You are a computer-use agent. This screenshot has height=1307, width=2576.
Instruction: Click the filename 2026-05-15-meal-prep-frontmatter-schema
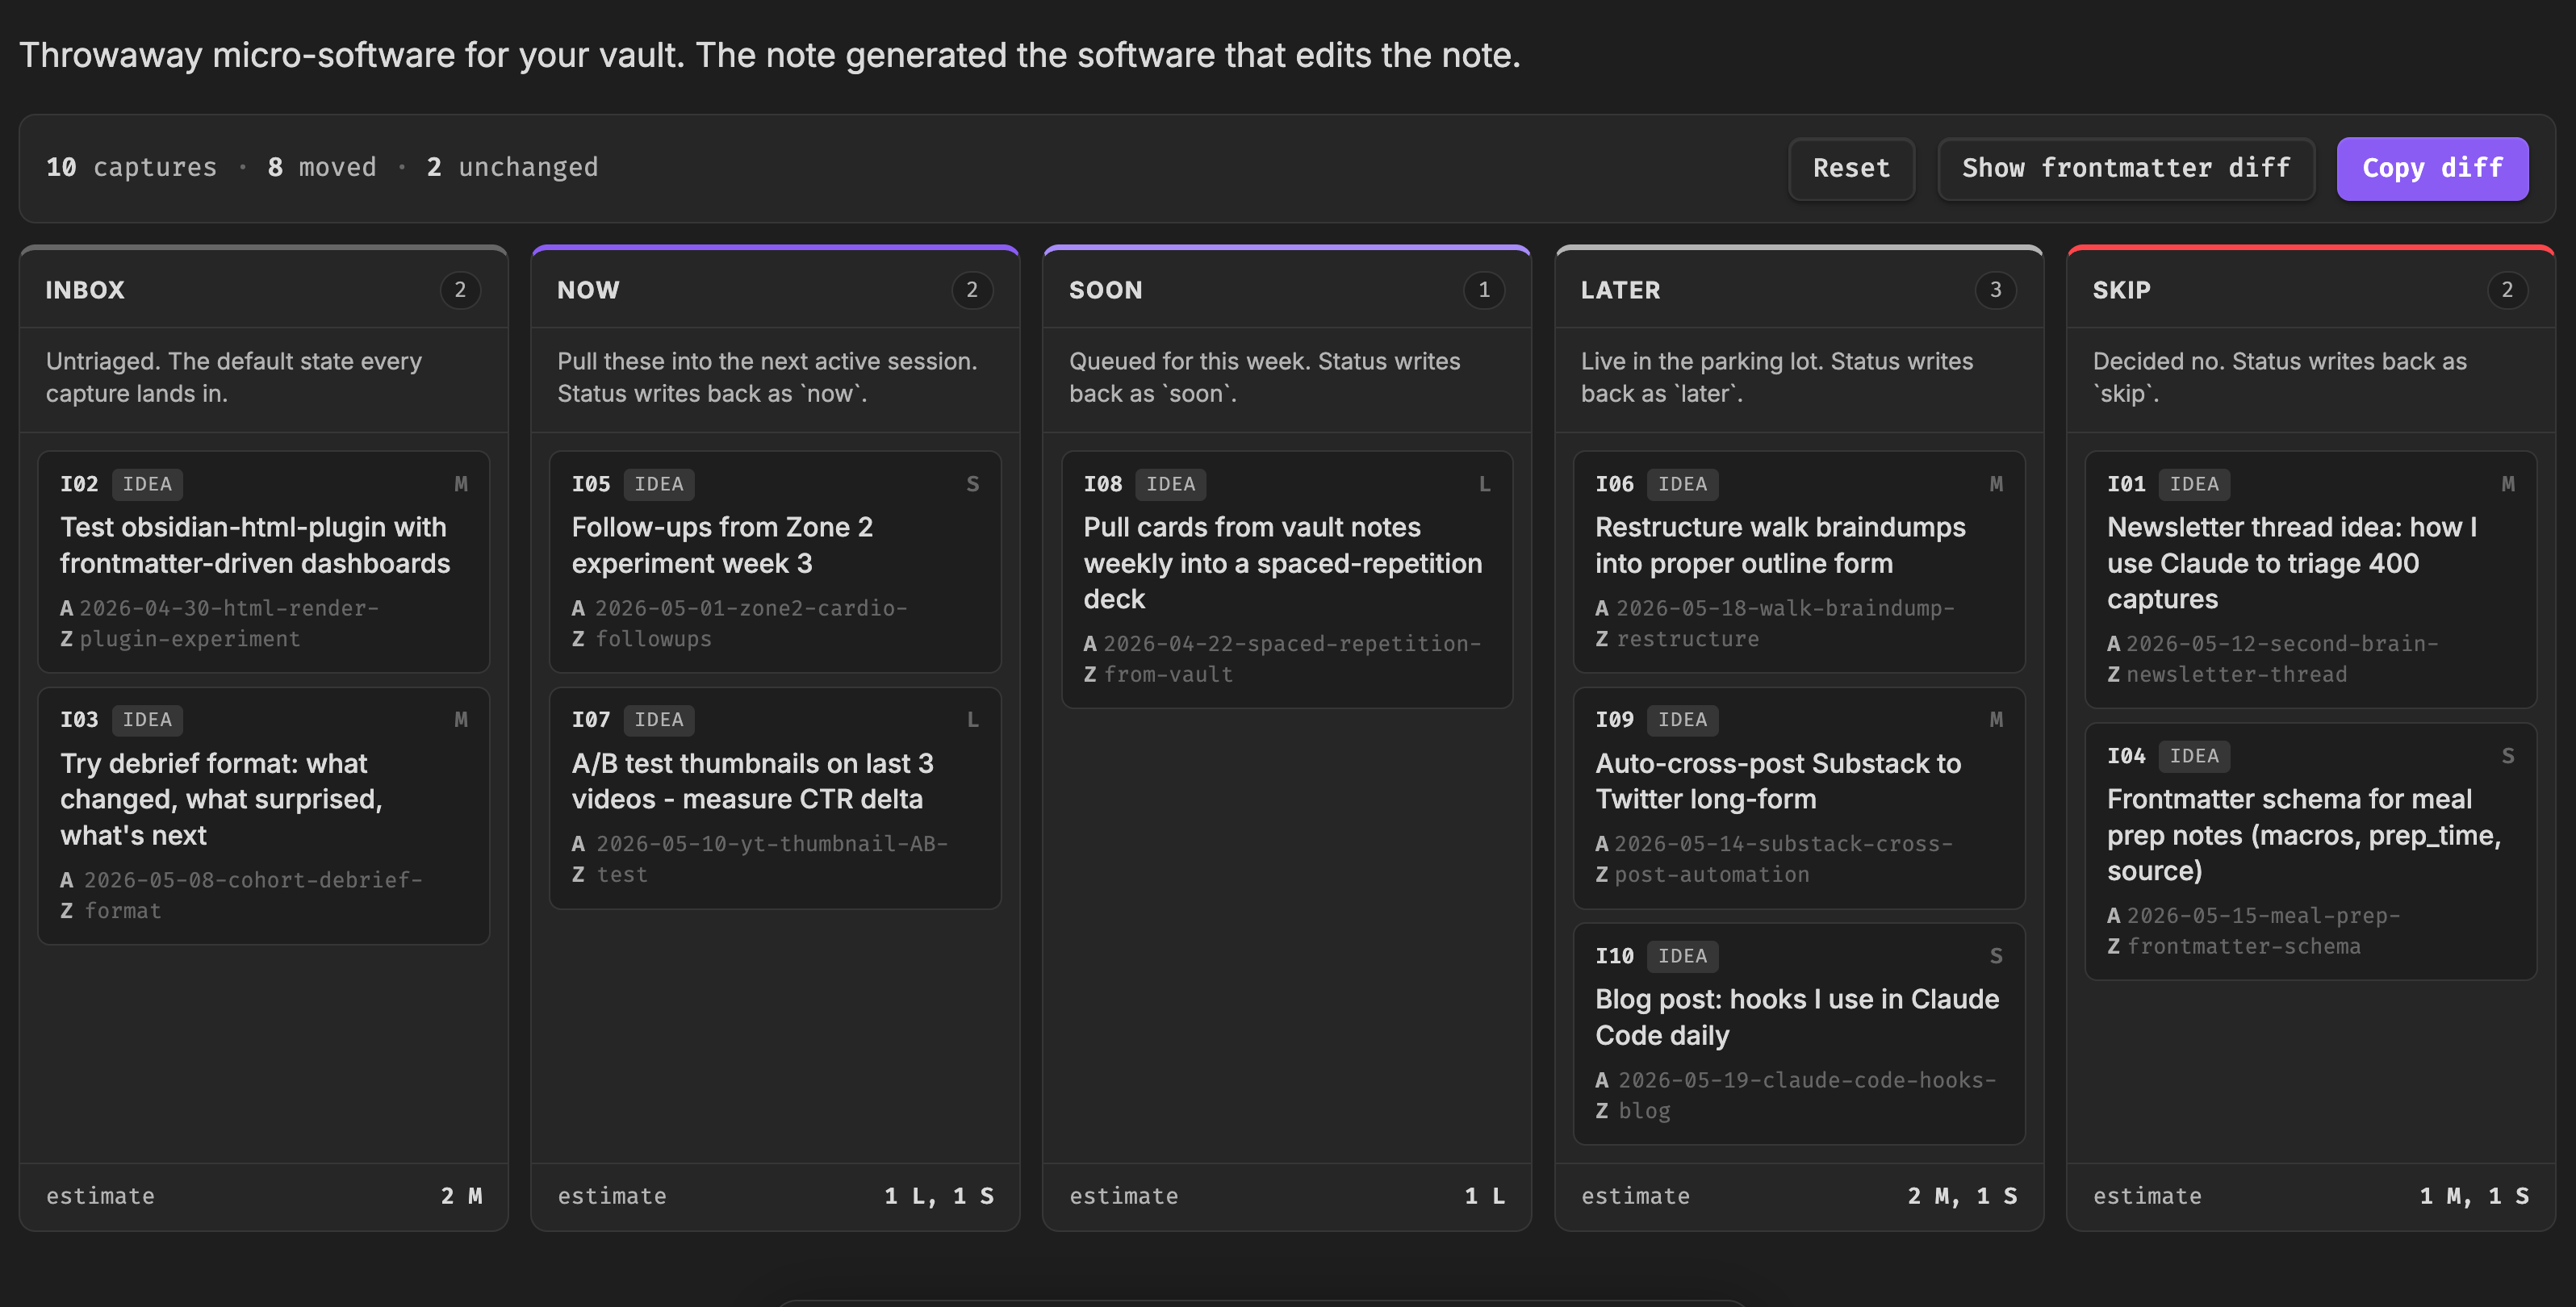tap(2263, 931)
